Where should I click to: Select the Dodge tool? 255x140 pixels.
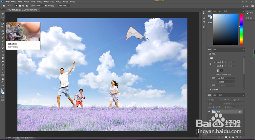3,62
